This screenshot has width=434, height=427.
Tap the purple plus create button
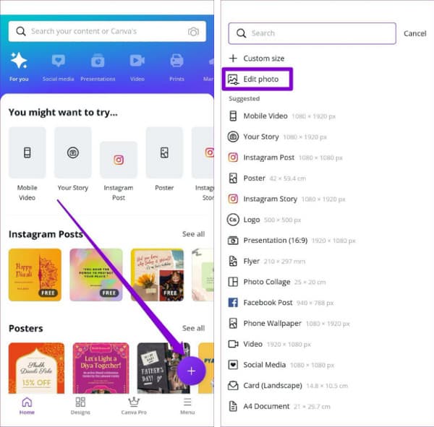coord(191,371)
